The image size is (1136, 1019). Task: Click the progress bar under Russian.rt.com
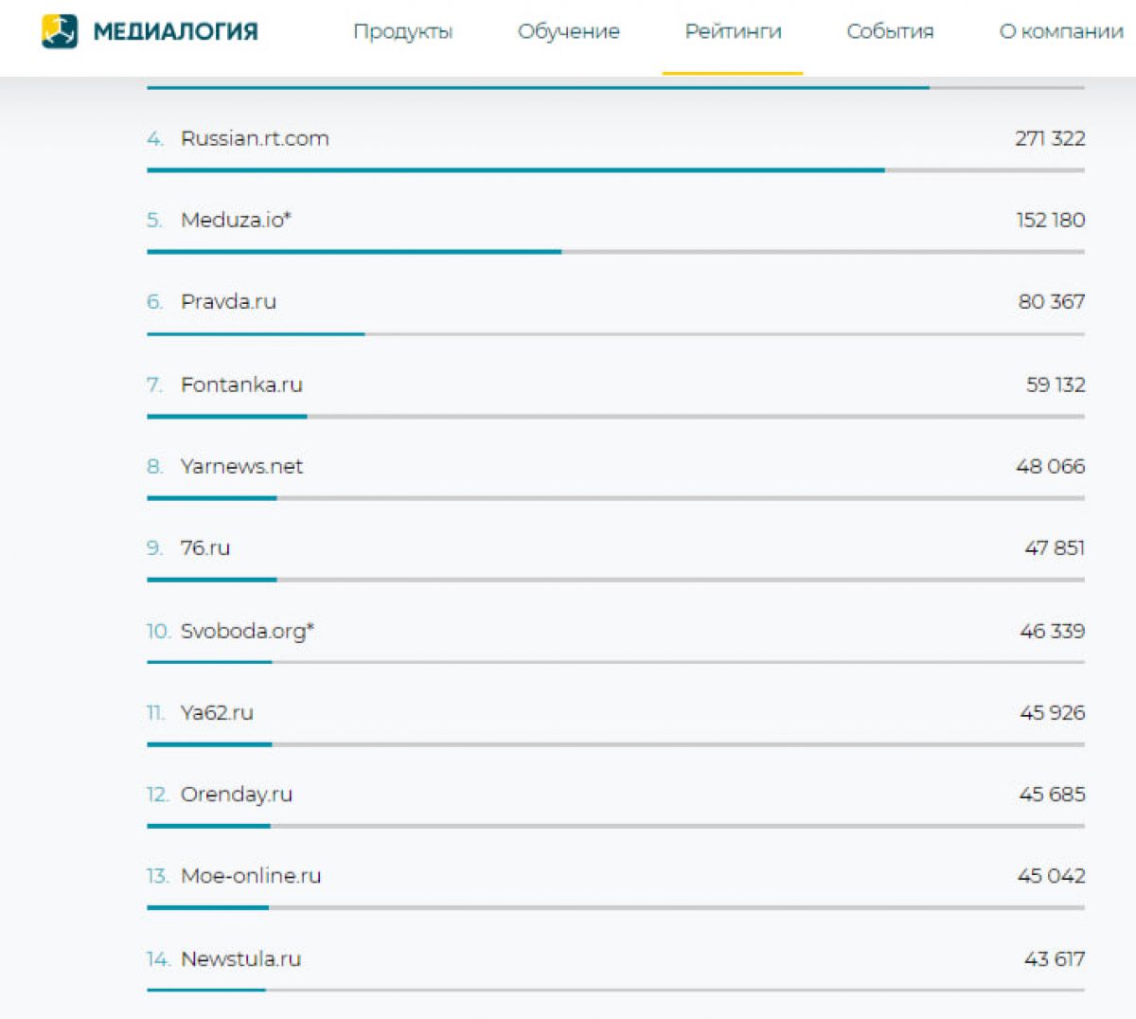[615, 170]
